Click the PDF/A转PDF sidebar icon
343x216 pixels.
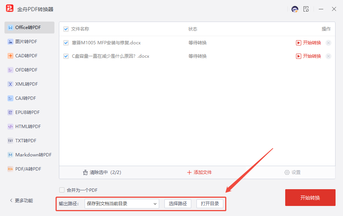[x=10, y=169]
